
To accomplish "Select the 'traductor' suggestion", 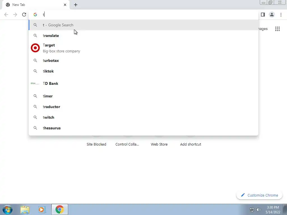I will (143, 107).
